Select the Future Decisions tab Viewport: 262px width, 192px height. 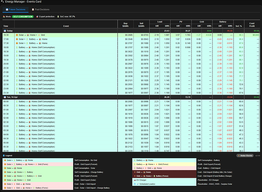(x=15, y=9)
